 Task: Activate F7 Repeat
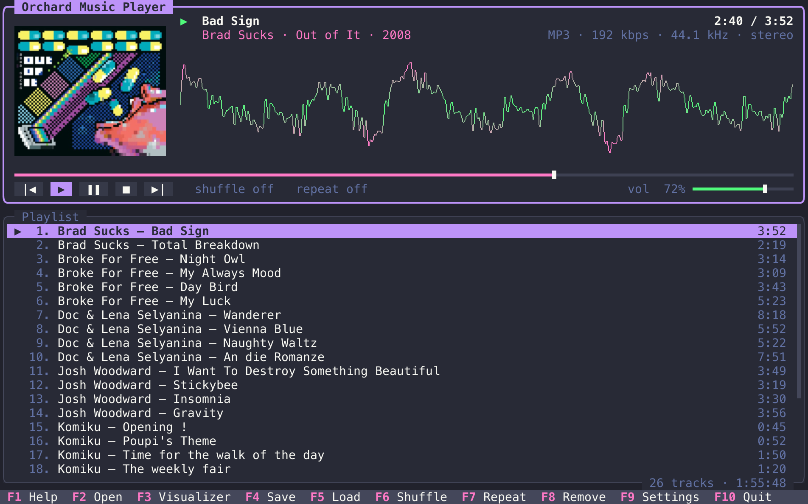[x=494, y=497]
